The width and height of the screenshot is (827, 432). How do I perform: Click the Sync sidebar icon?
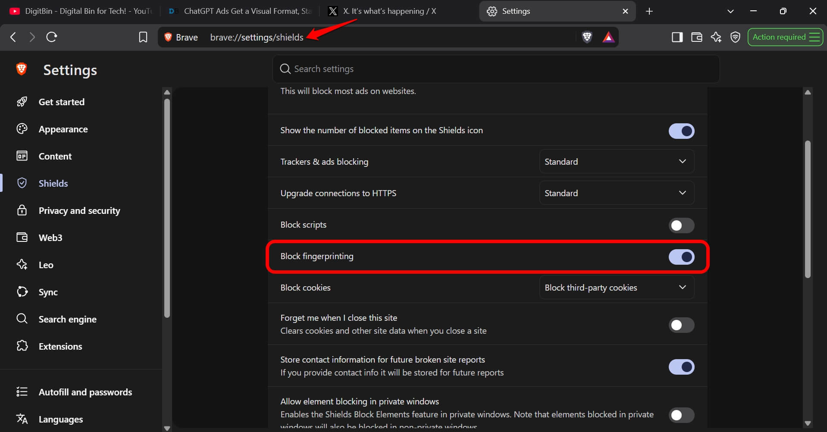pyautogui.click(x=22, y=292)
